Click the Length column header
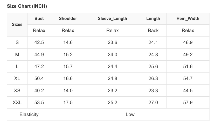 click(x=153, y=19)
